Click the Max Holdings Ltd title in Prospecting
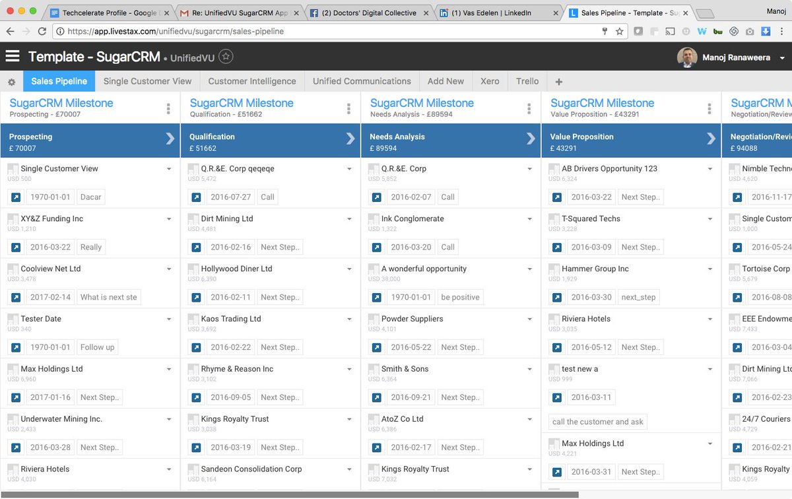 click(51, 369)
